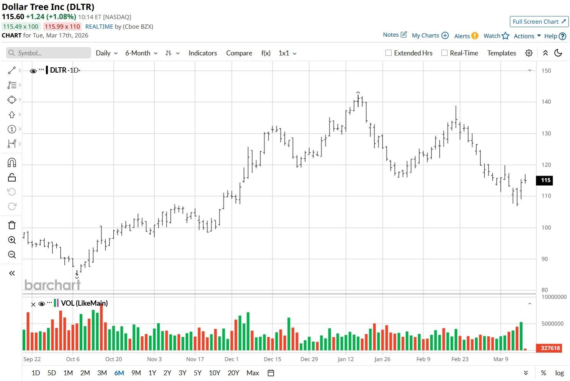Undo the last chart action
The width and height of the screenshot is (570, 381).
pyautogui.click(x=12, y=192)
